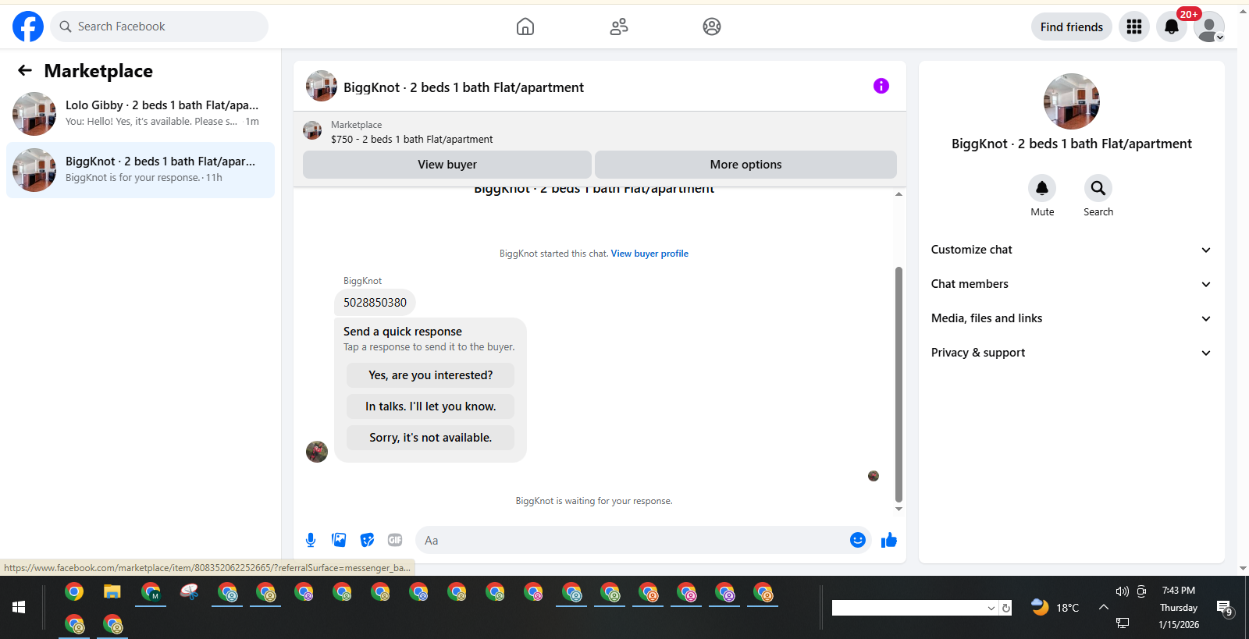
Task: Click the chat scrollbar thumb
Action: tap(898, 384)
